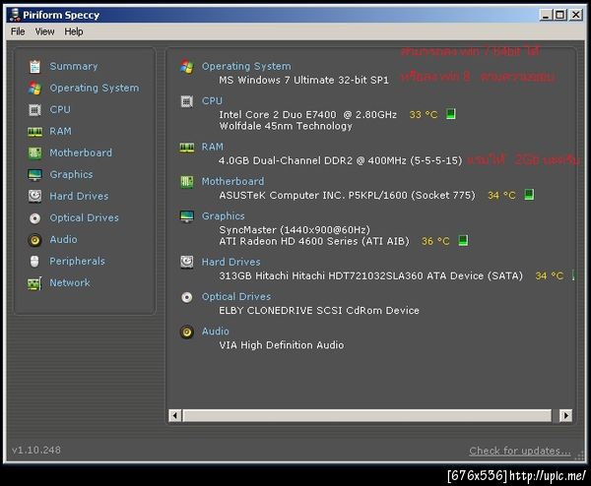Click the RAM stick icon in sidebar
Screen dimensions: 591x486
coord(34,132)
